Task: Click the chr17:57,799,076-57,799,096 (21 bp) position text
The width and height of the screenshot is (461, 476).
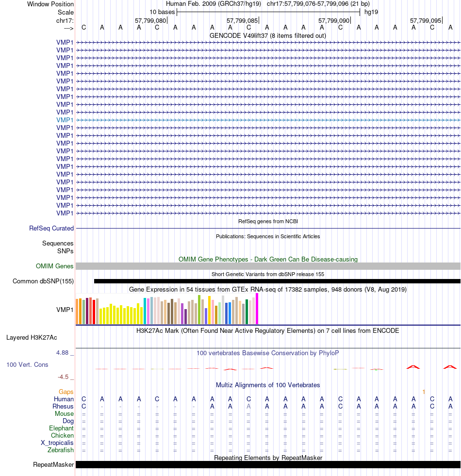Action: [318, 4]
